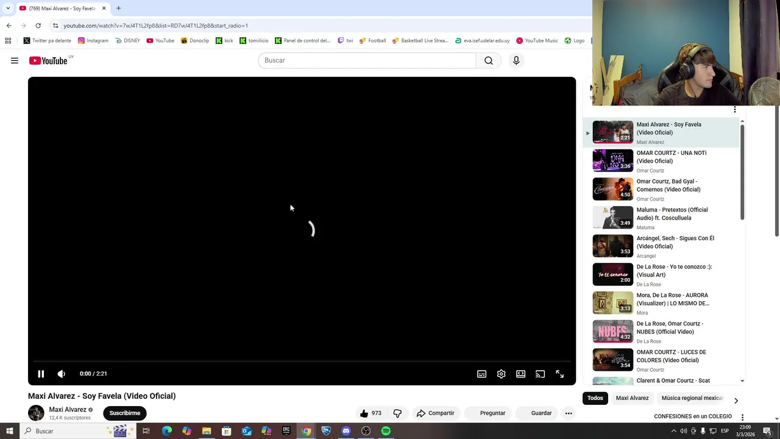
Task: Enter fullscreen mode in the player
Action: point(559,374)
